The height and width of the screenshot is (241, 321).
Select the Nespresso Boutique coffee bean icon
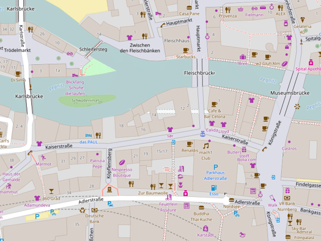122,163
